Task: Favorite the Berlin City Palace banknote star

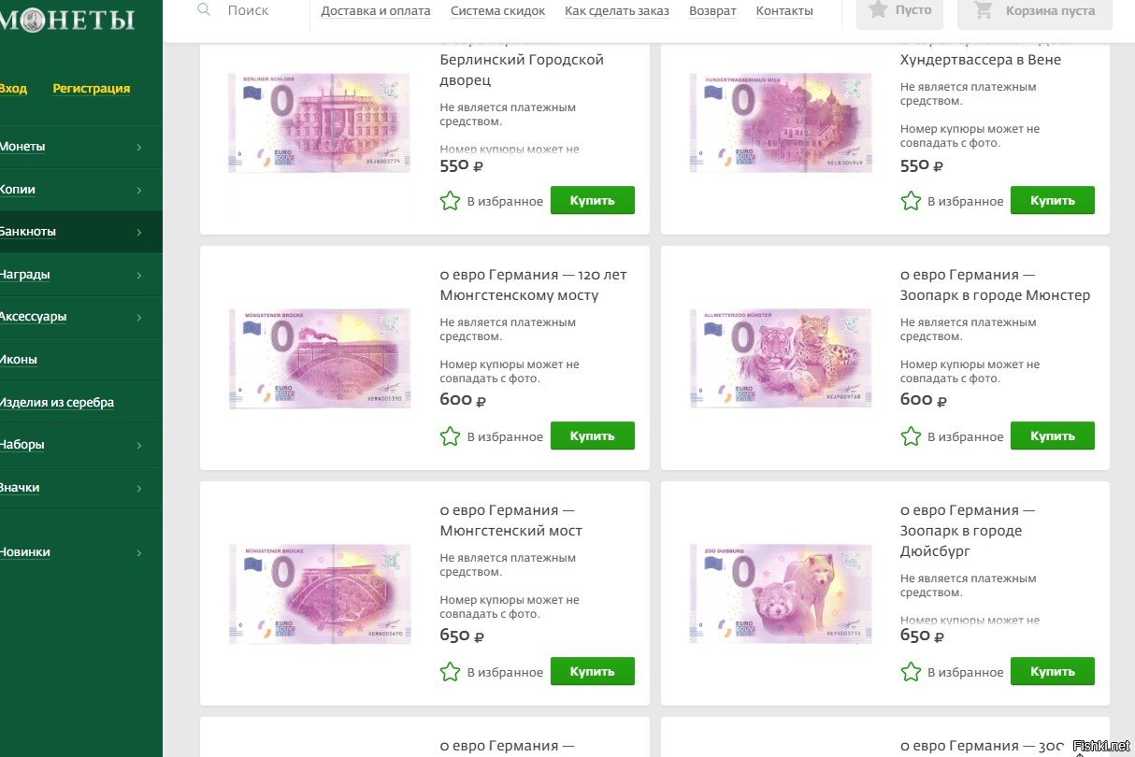Action: 450,201
